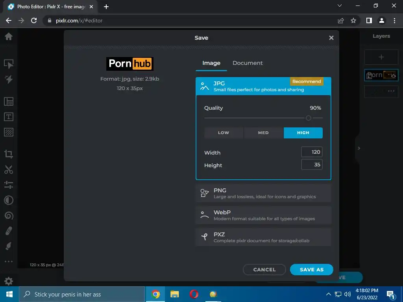Select the Text tool

coord(9,117)
